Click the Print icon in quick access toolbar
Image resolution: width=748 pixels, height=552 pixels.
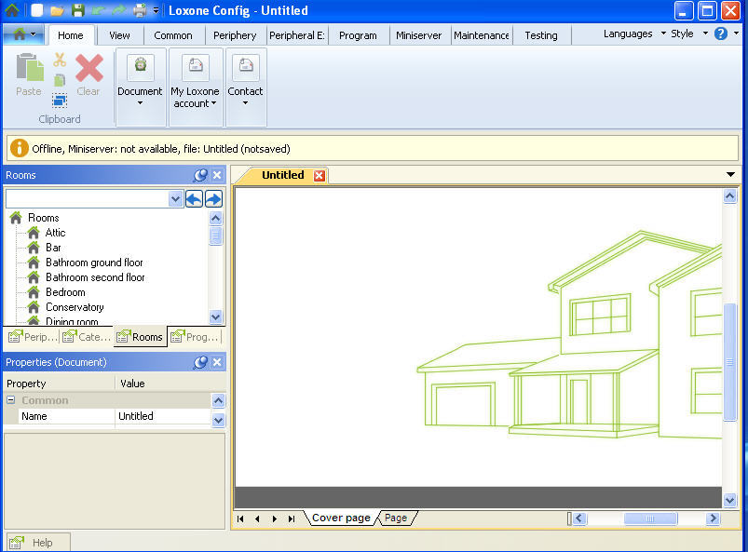(140, 10)
